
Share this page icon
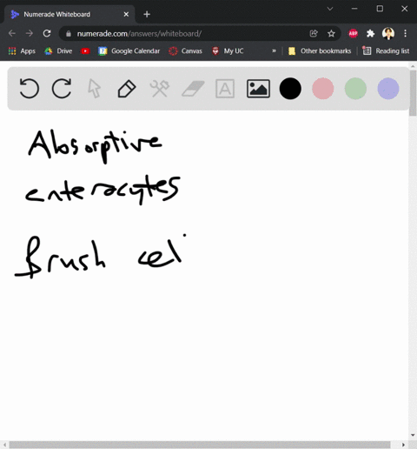(314, 34)
